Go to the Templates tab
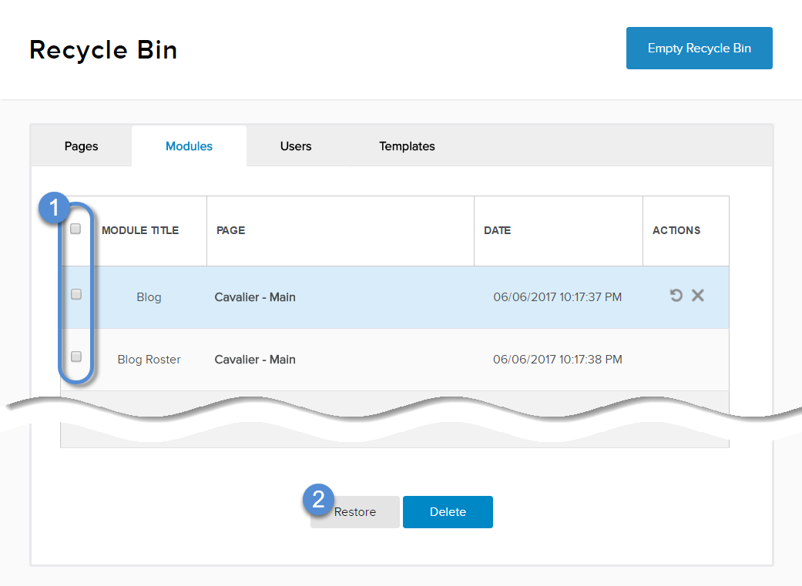 (x=407, y=146)
